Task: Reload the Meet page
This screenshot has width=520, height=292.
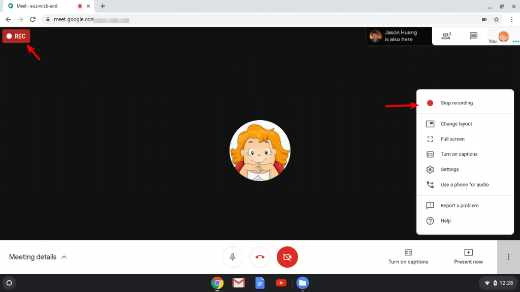Action: tap(32, 20)
